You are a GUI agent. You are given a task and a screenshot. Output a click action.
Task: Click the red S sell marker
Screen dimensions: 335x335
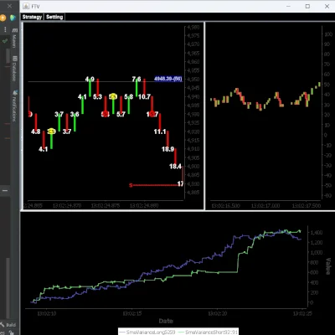(x=131, y=185)
